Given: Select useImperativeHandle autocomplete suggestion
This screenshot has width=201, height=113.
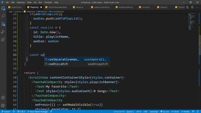Looking at the screenshot, I should (77, 59).
